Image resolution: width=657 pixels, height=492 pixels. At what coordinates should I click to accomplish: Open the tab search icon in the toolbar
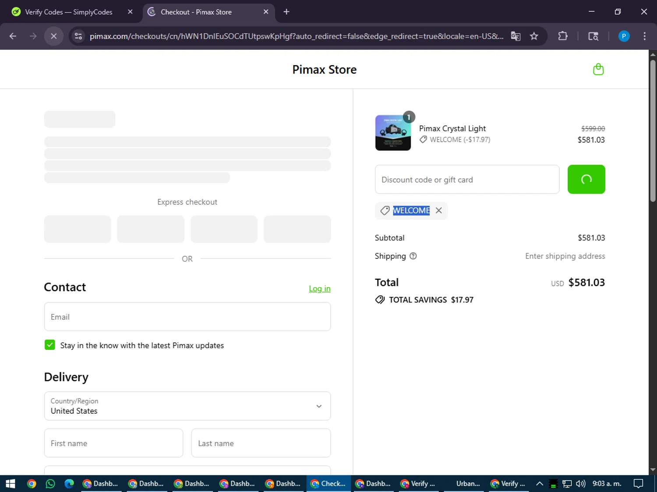click(593, 36)
